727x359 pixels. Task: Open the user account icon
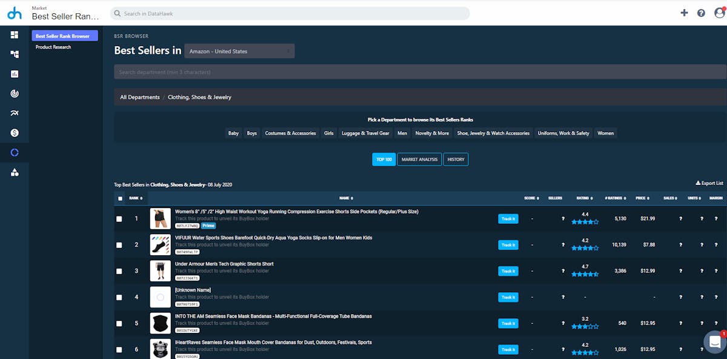(x=718, y=13)
